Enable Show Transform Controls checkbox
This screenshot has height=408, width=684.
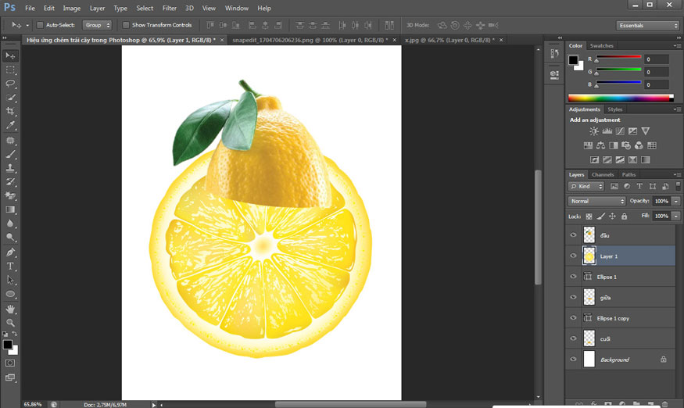point(126,25)
